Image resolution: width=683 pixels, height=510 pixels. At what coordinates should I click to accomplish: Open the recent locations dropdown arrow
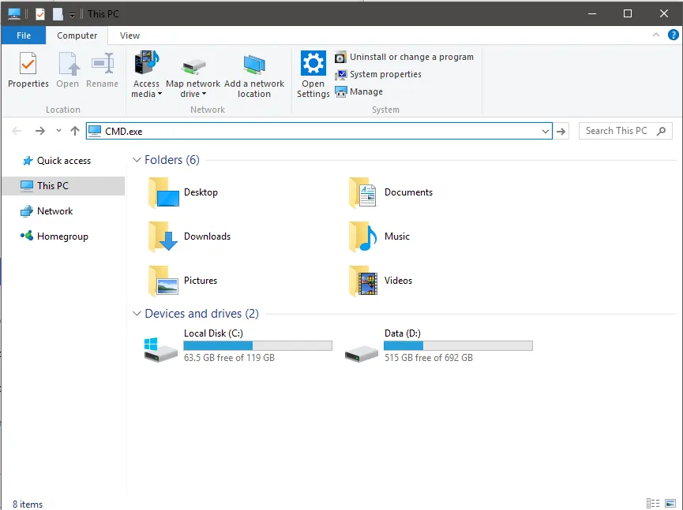click(x=58, y=131)
